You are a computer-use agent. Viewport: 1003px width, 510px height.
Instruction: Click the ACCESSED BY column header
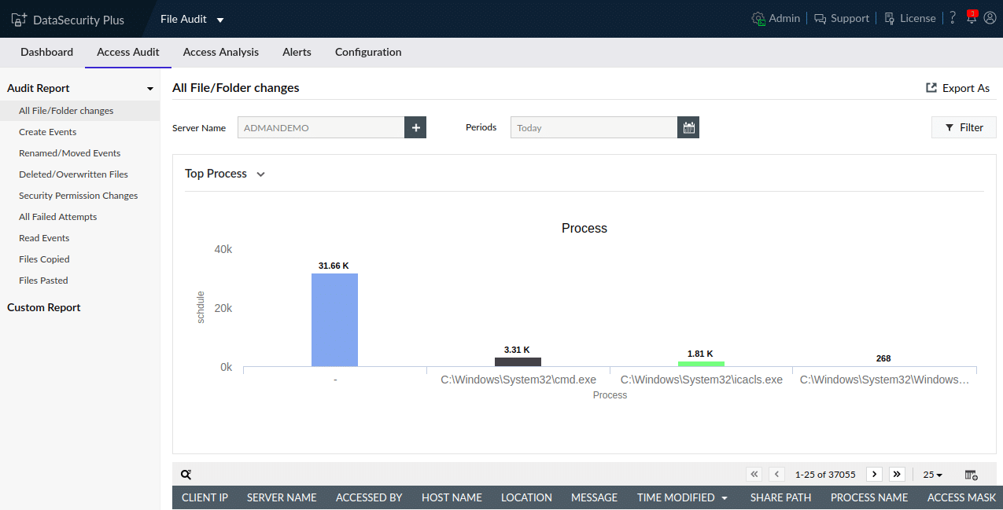click(x=369, y=497)
